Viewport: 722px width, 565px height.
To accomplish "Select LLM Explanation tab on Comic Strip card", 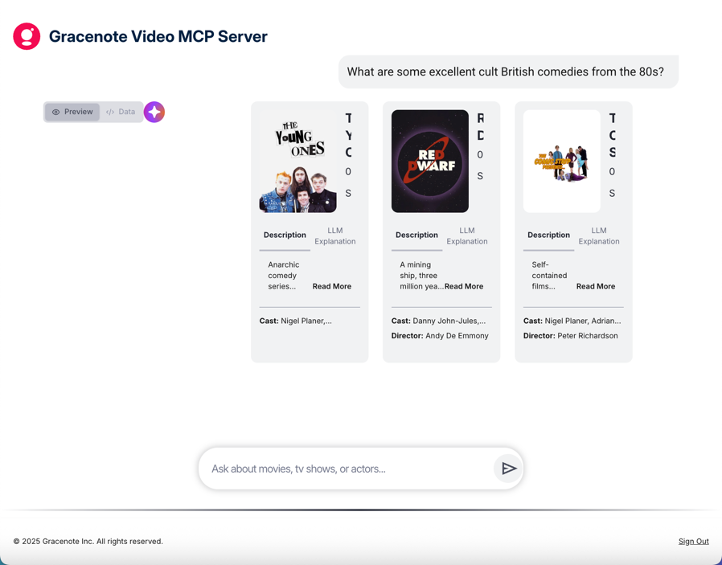I will click(x=598, y=235).
